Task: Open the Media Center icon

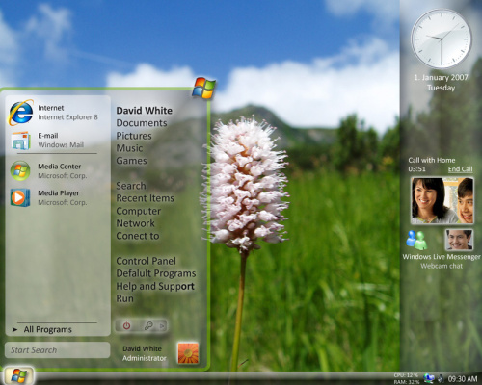Action: click(x=20, y=170)
